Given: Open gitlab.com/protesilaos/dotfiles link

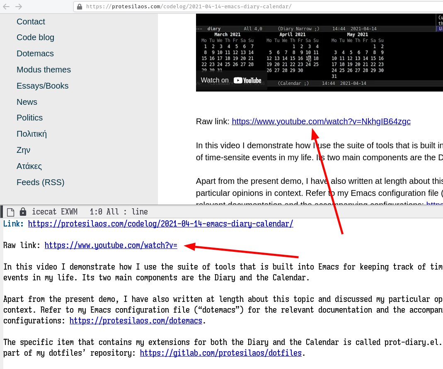Looking at the screenshot, I should 220,353.
